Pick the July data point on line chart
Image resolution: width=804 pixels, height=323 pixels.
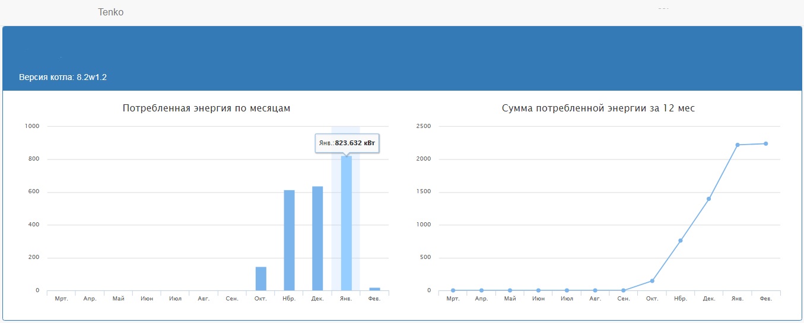tap(567, 290)
